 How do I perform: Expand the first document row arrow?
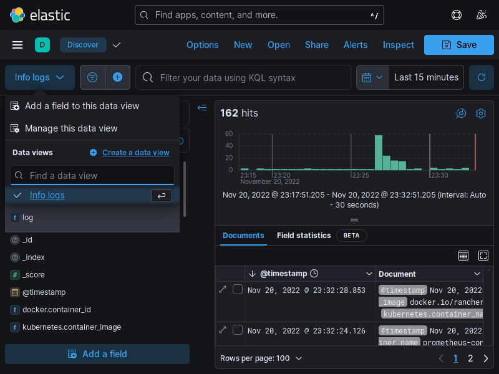(x=223, y=289)
